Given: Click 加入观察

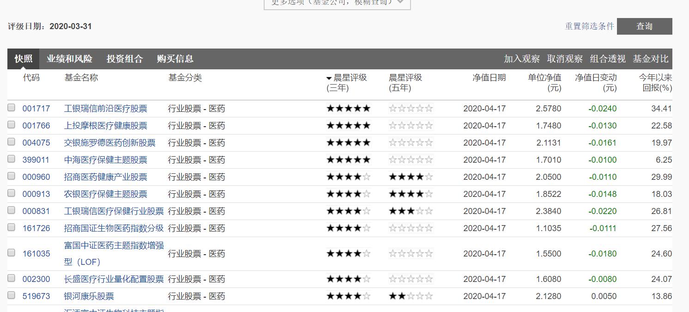Looking at the screenshot, I should tap(522, 59).
